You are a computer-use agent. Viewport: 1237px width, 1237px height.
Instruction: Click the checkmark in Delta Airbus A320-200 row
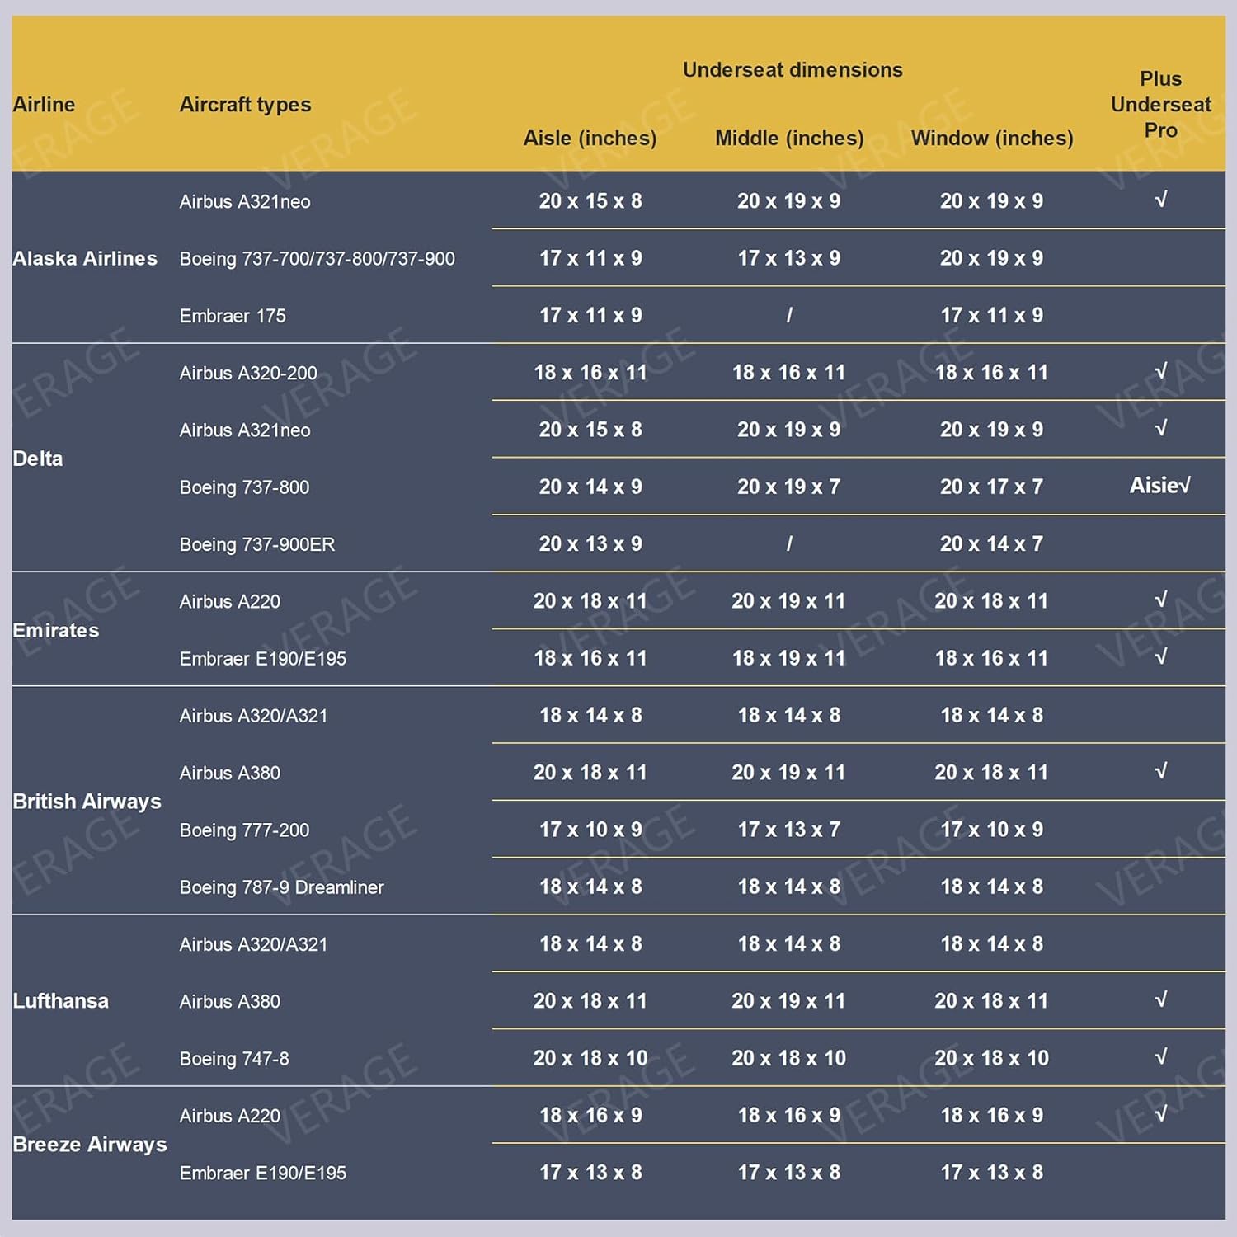pyautogui.click(x=1161, y=371)
